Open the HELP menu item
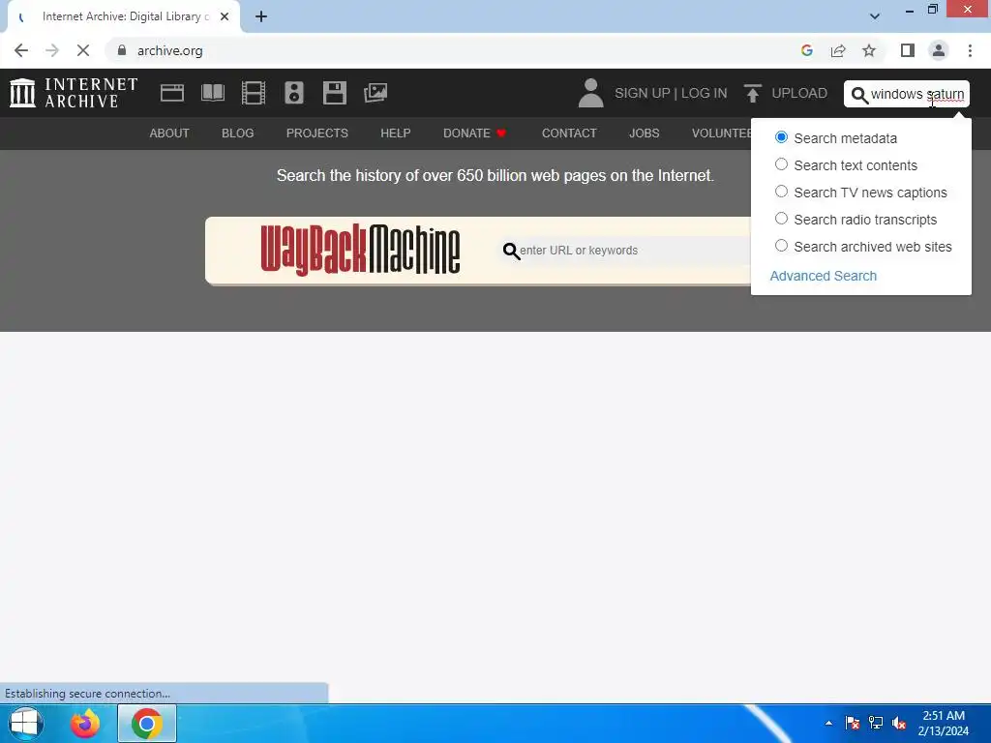991x743 pixels. [x=396, y=134]
